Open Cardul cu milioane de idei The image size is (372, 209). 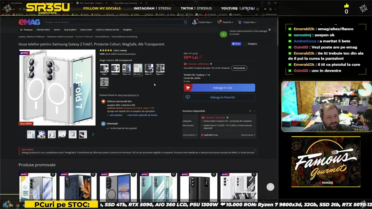[108, 30]
